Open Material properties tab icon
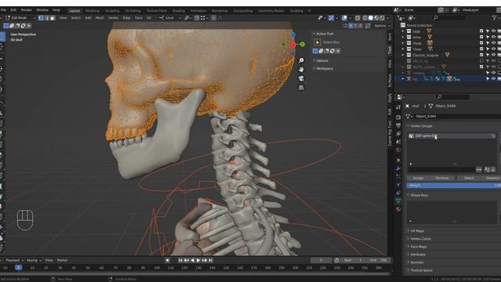The height and width of the screenshot is (282, 501). click(398, 209)
